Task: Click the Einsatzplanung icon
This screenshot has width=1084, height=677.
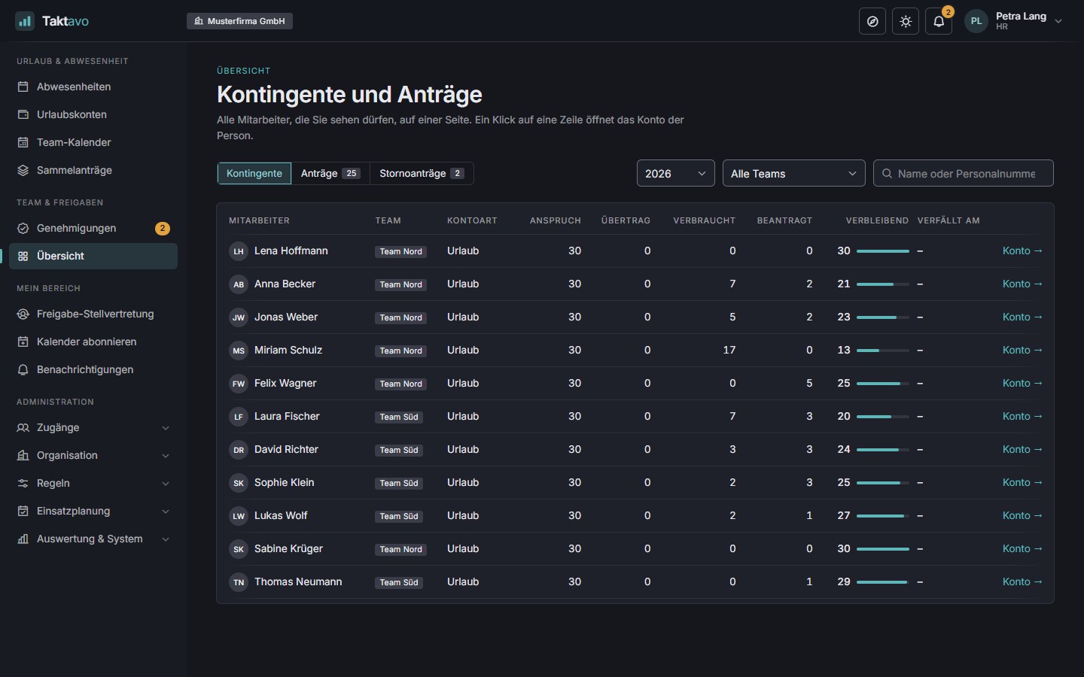Action: pyautogui.click(x=23, y=511)
